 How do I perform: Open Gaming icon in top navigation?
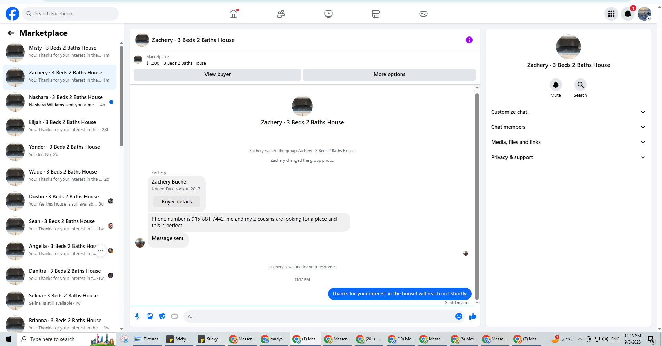[423, 14]
